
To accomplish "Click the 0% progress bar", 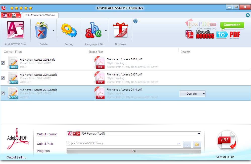I will [x=133, y=151].
